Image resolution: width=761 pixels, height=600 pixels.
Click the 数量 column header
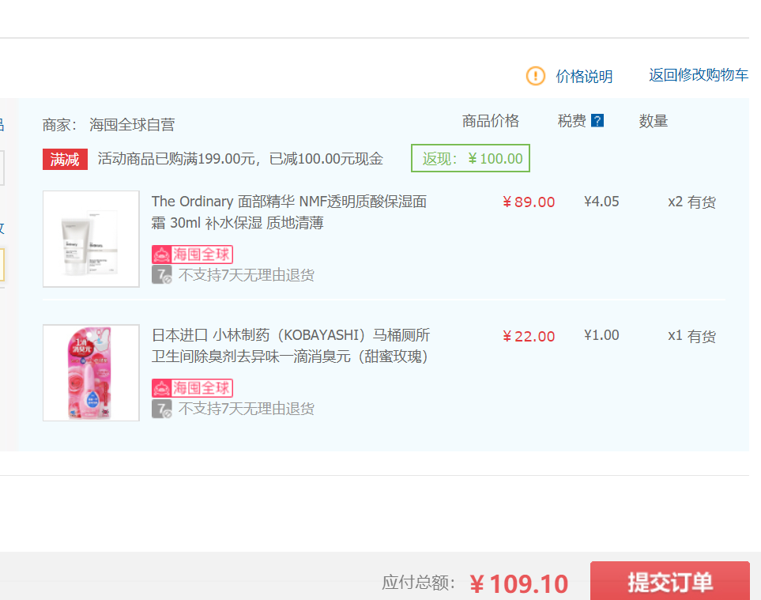pos(654,121)
